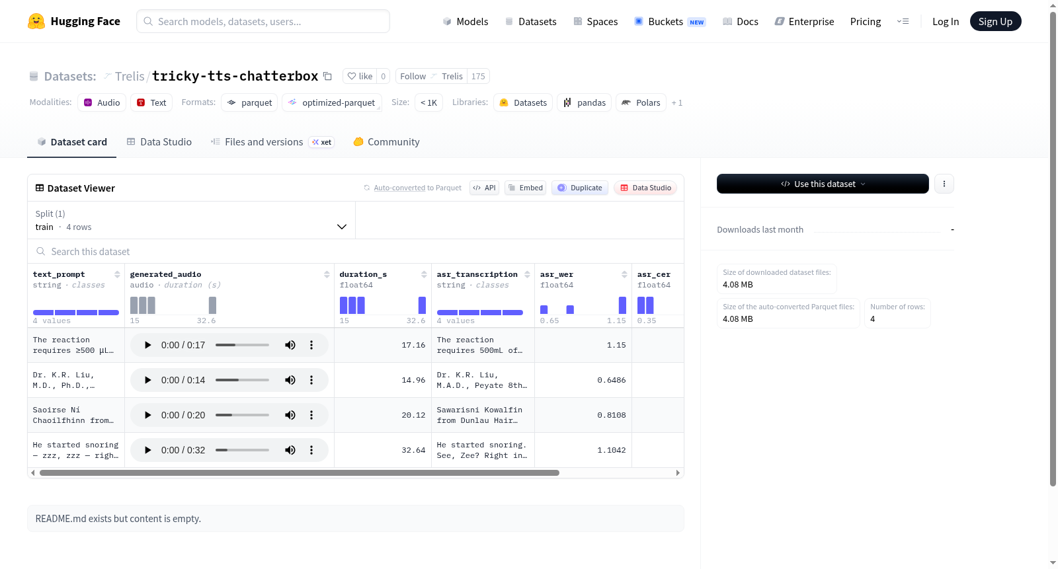
Task: Open the Community tab
Action: click(386, 141)
